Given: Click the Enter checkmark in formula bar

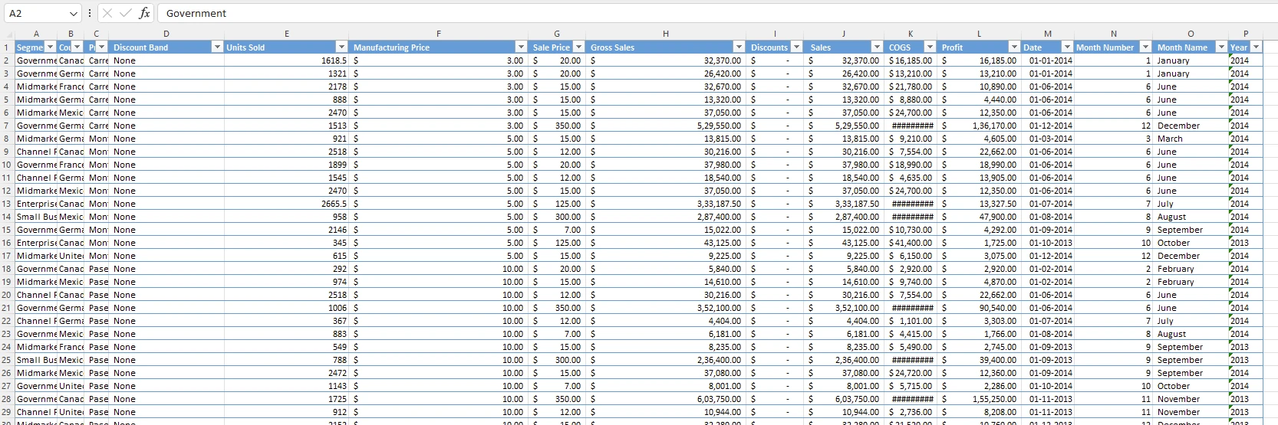Looking at the screenshot, I should (x=125, y=13).
